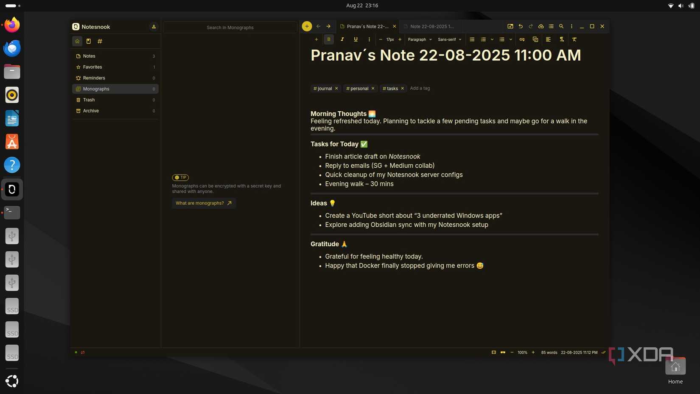Click the text direction paragraph icon
This screenshot has width=700, height=394.
[562, 39]
